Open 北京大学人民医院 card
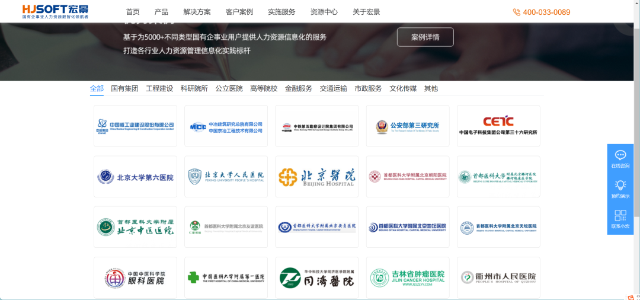Image resolution: width=640 pixels, height=300 pixels. pos(226,177)
